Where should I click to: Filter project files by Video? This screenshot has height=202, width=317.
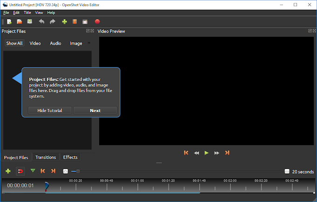tap(35, 43)
